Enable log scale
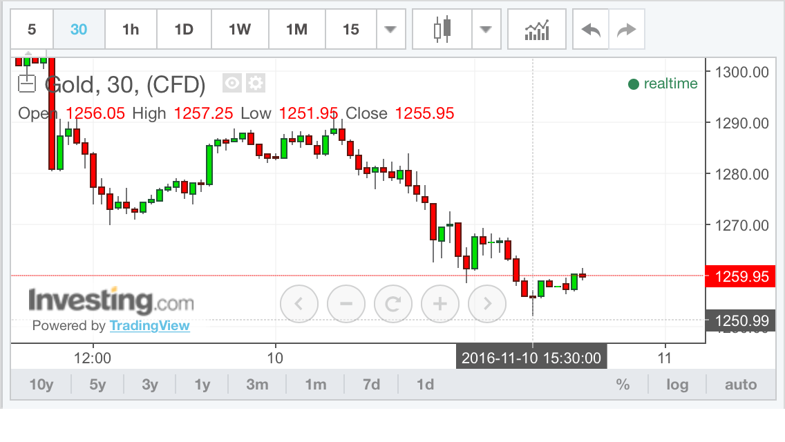 677,385
